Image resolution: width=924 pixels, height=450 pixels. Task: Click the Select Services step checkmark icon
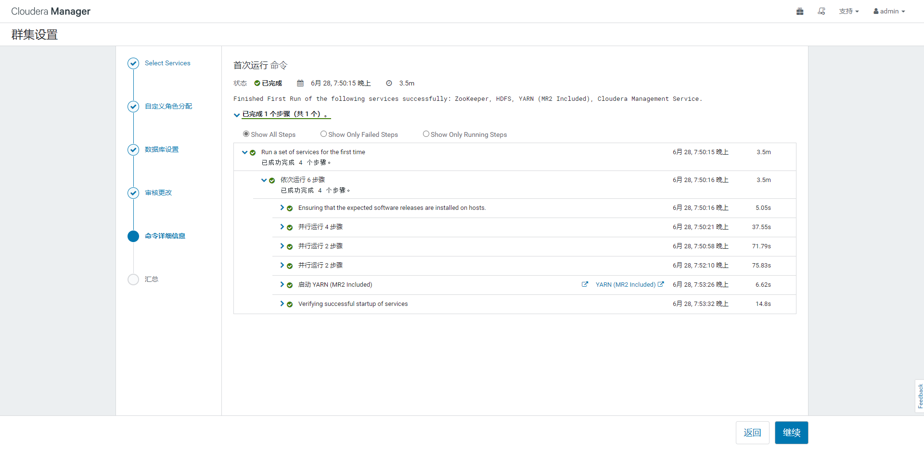(x=133, y=63)
